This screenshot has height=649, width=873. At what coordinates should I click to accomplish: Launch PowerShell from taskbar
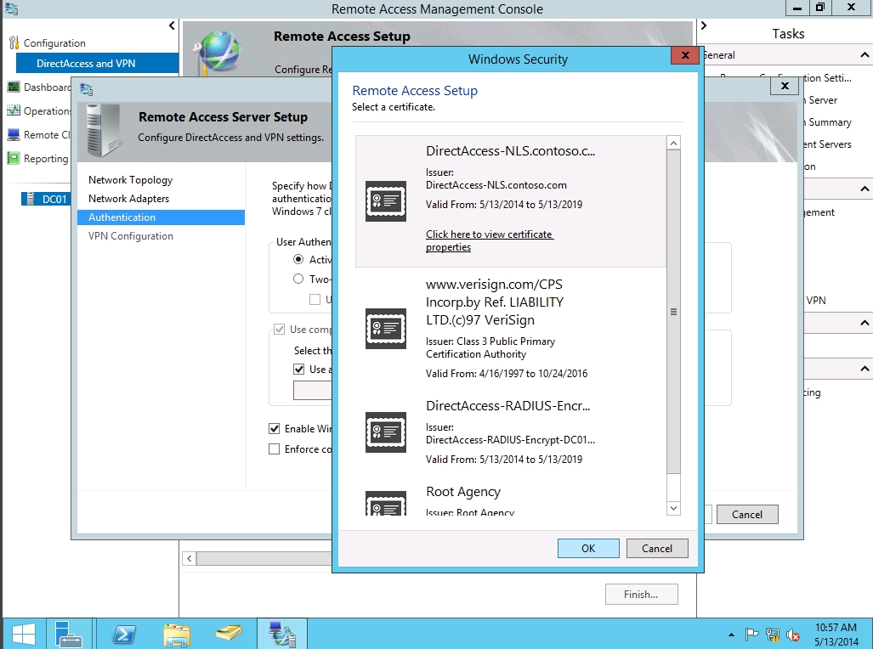[123, 634]
